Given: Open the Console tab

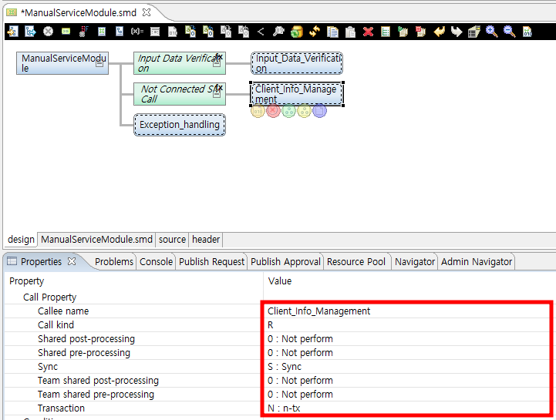Looking at the screenshot, I should coord(156,262).
